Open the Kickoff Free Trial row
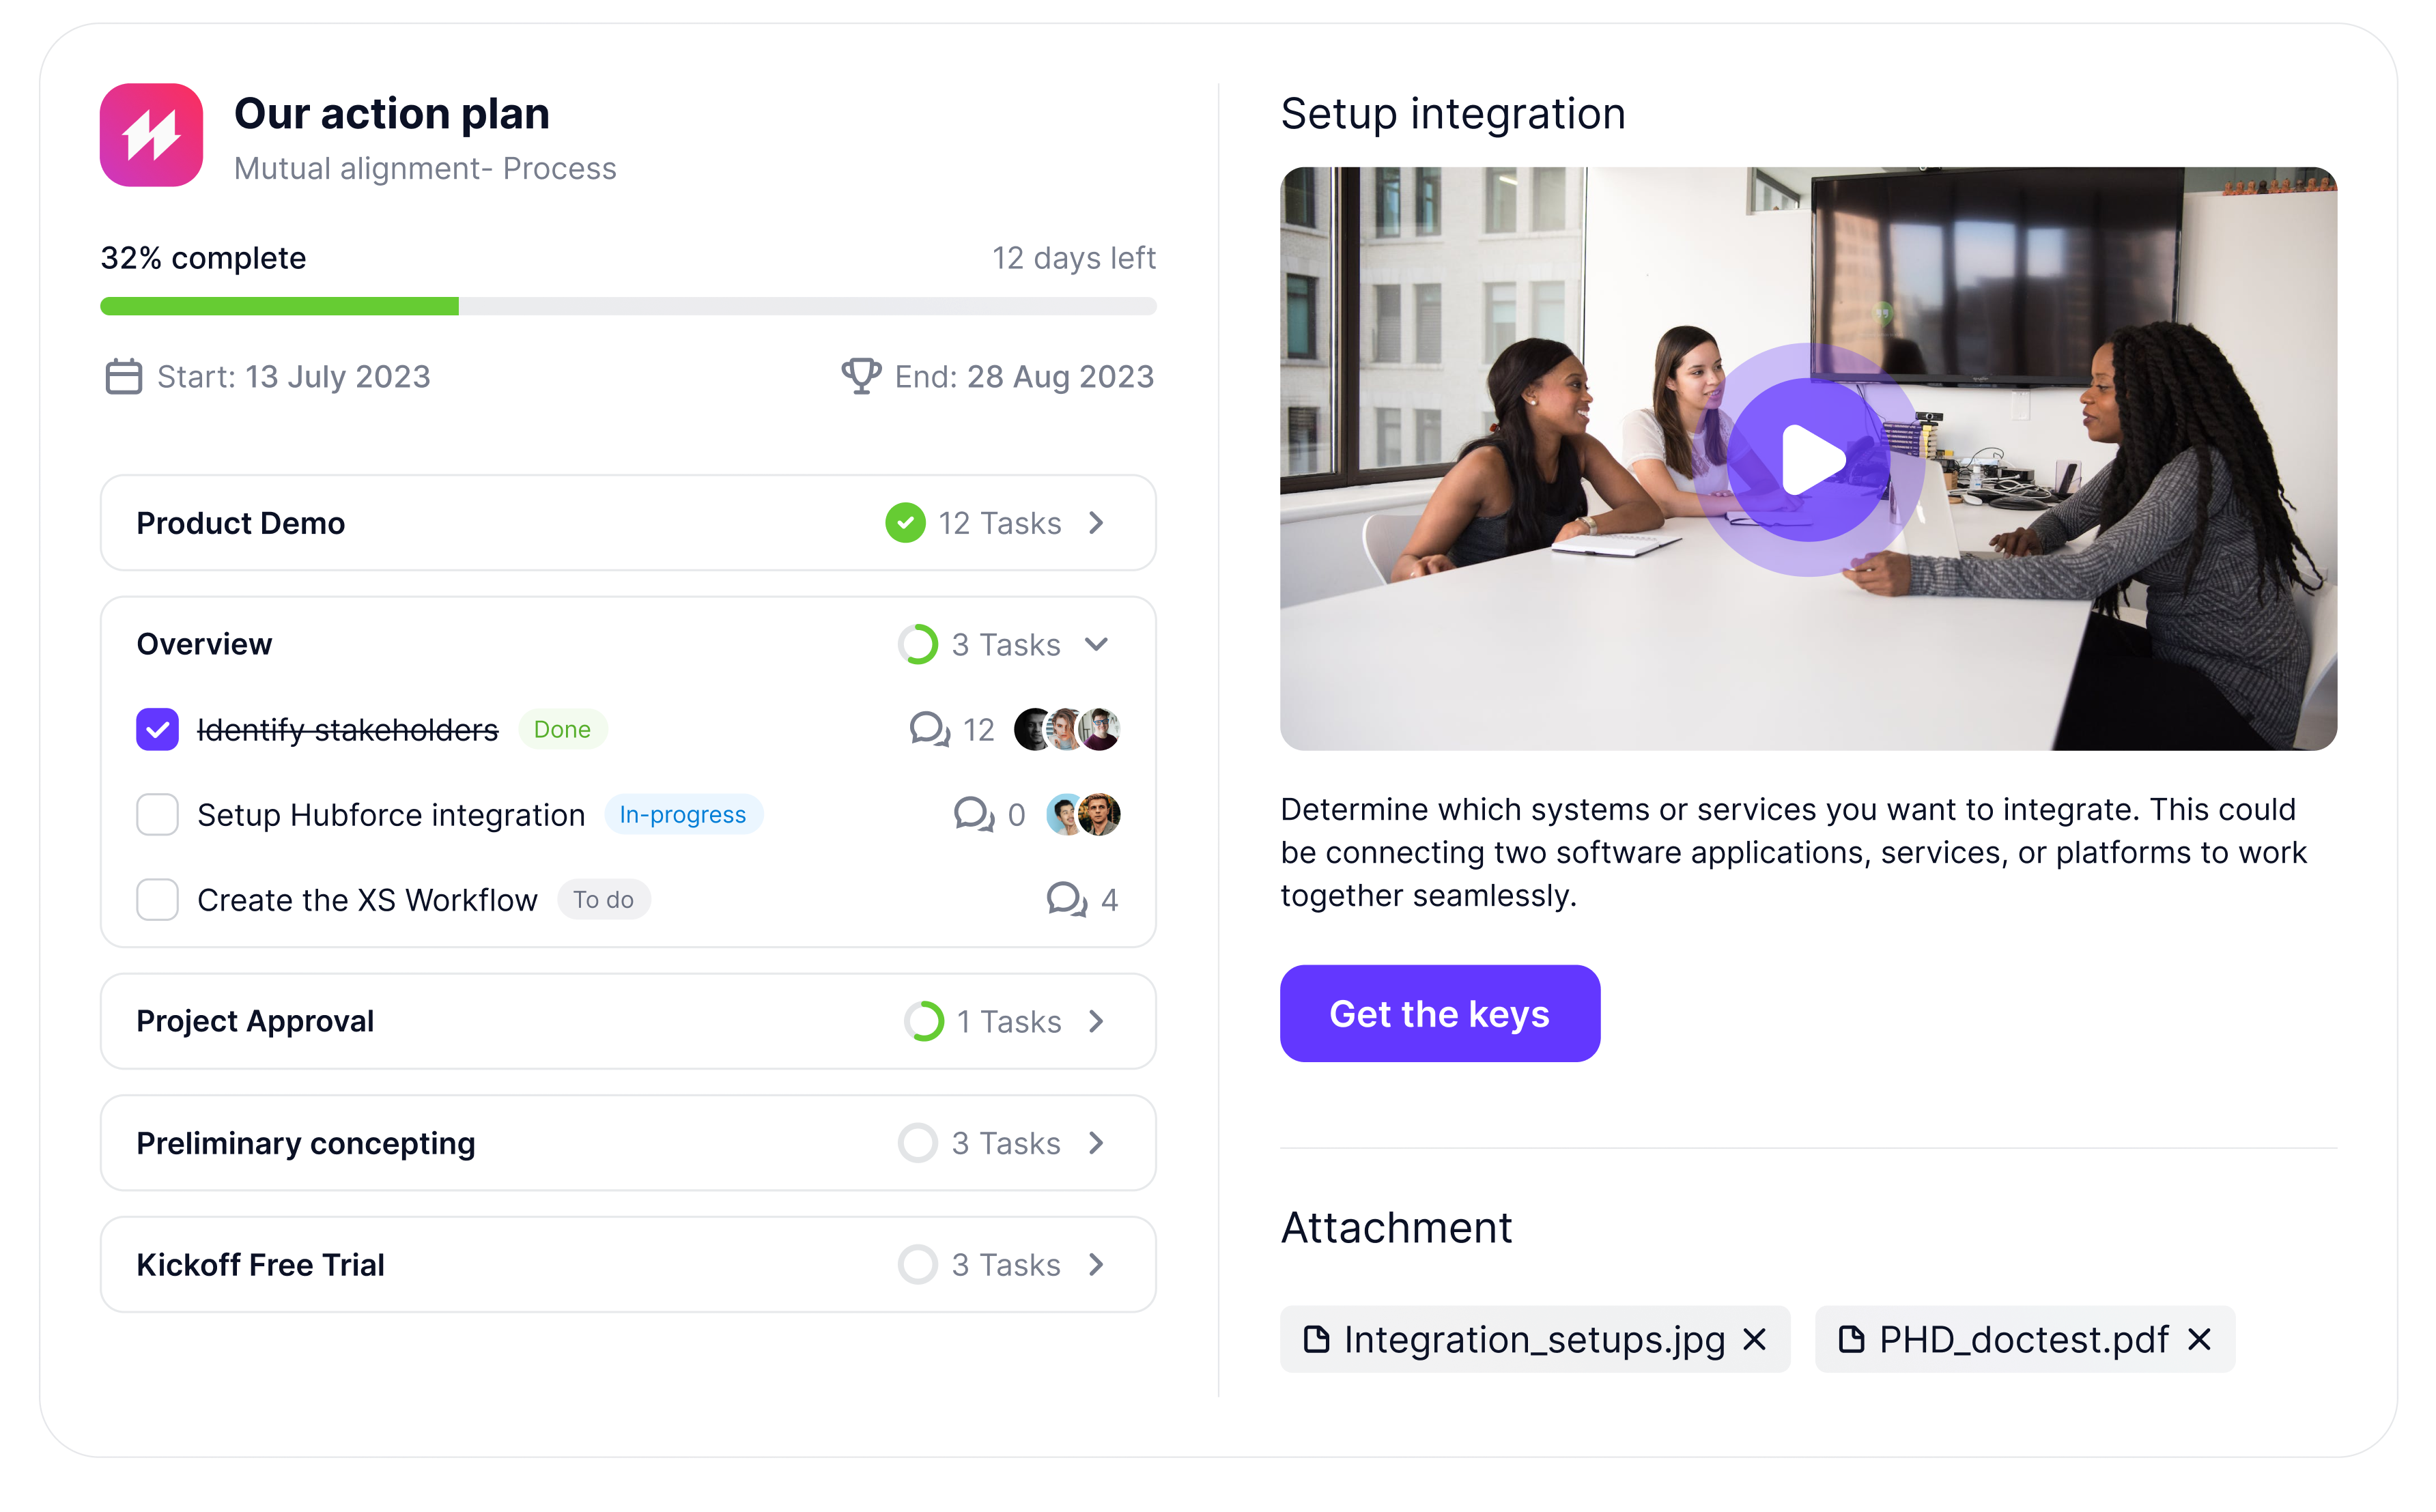The width and height of the screenshot is (2436, 1512). 628,1265
